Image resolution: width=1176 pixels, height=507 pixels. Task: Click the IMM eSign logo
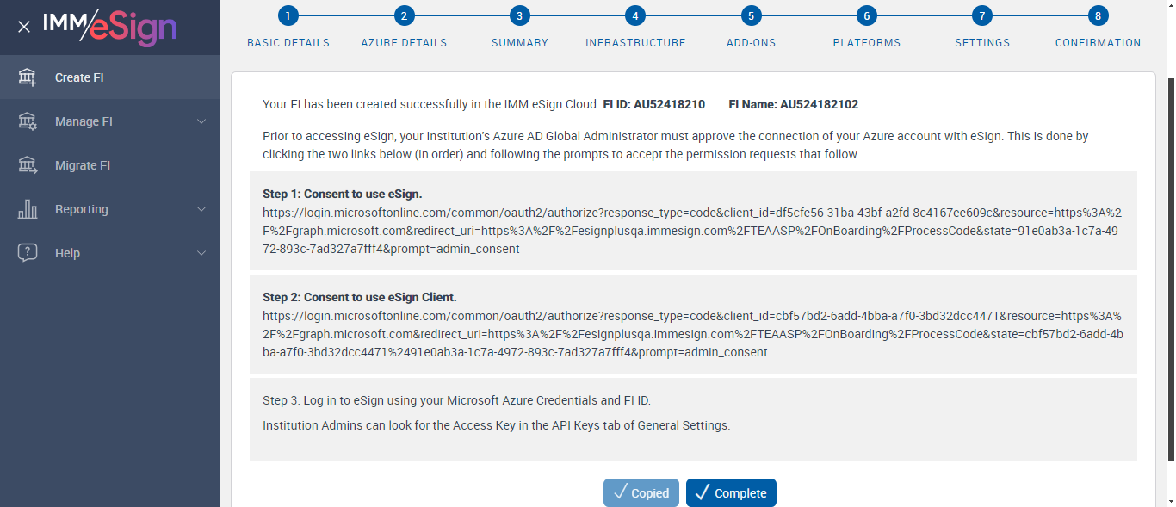pos(110,27)
